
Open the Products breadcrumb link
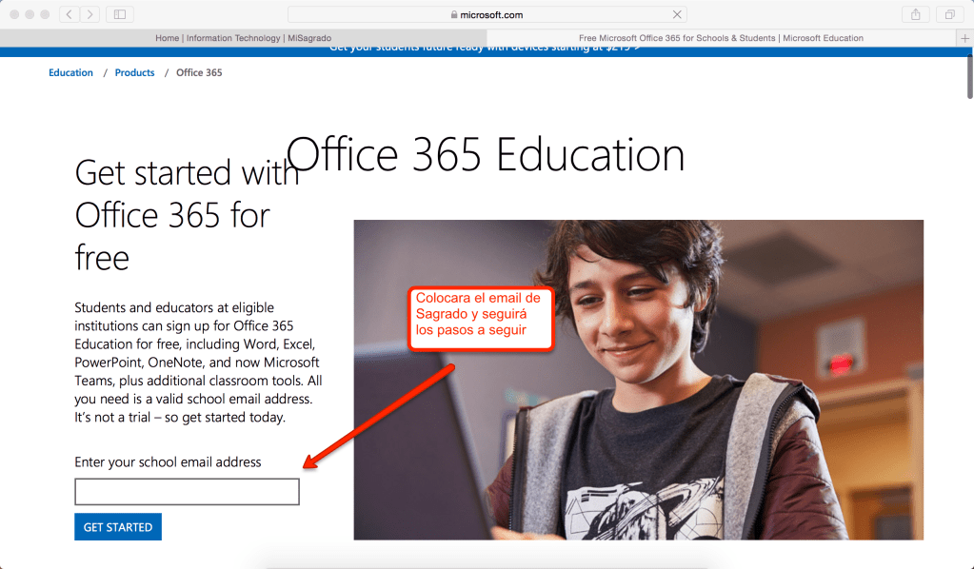tap(134, 72)
